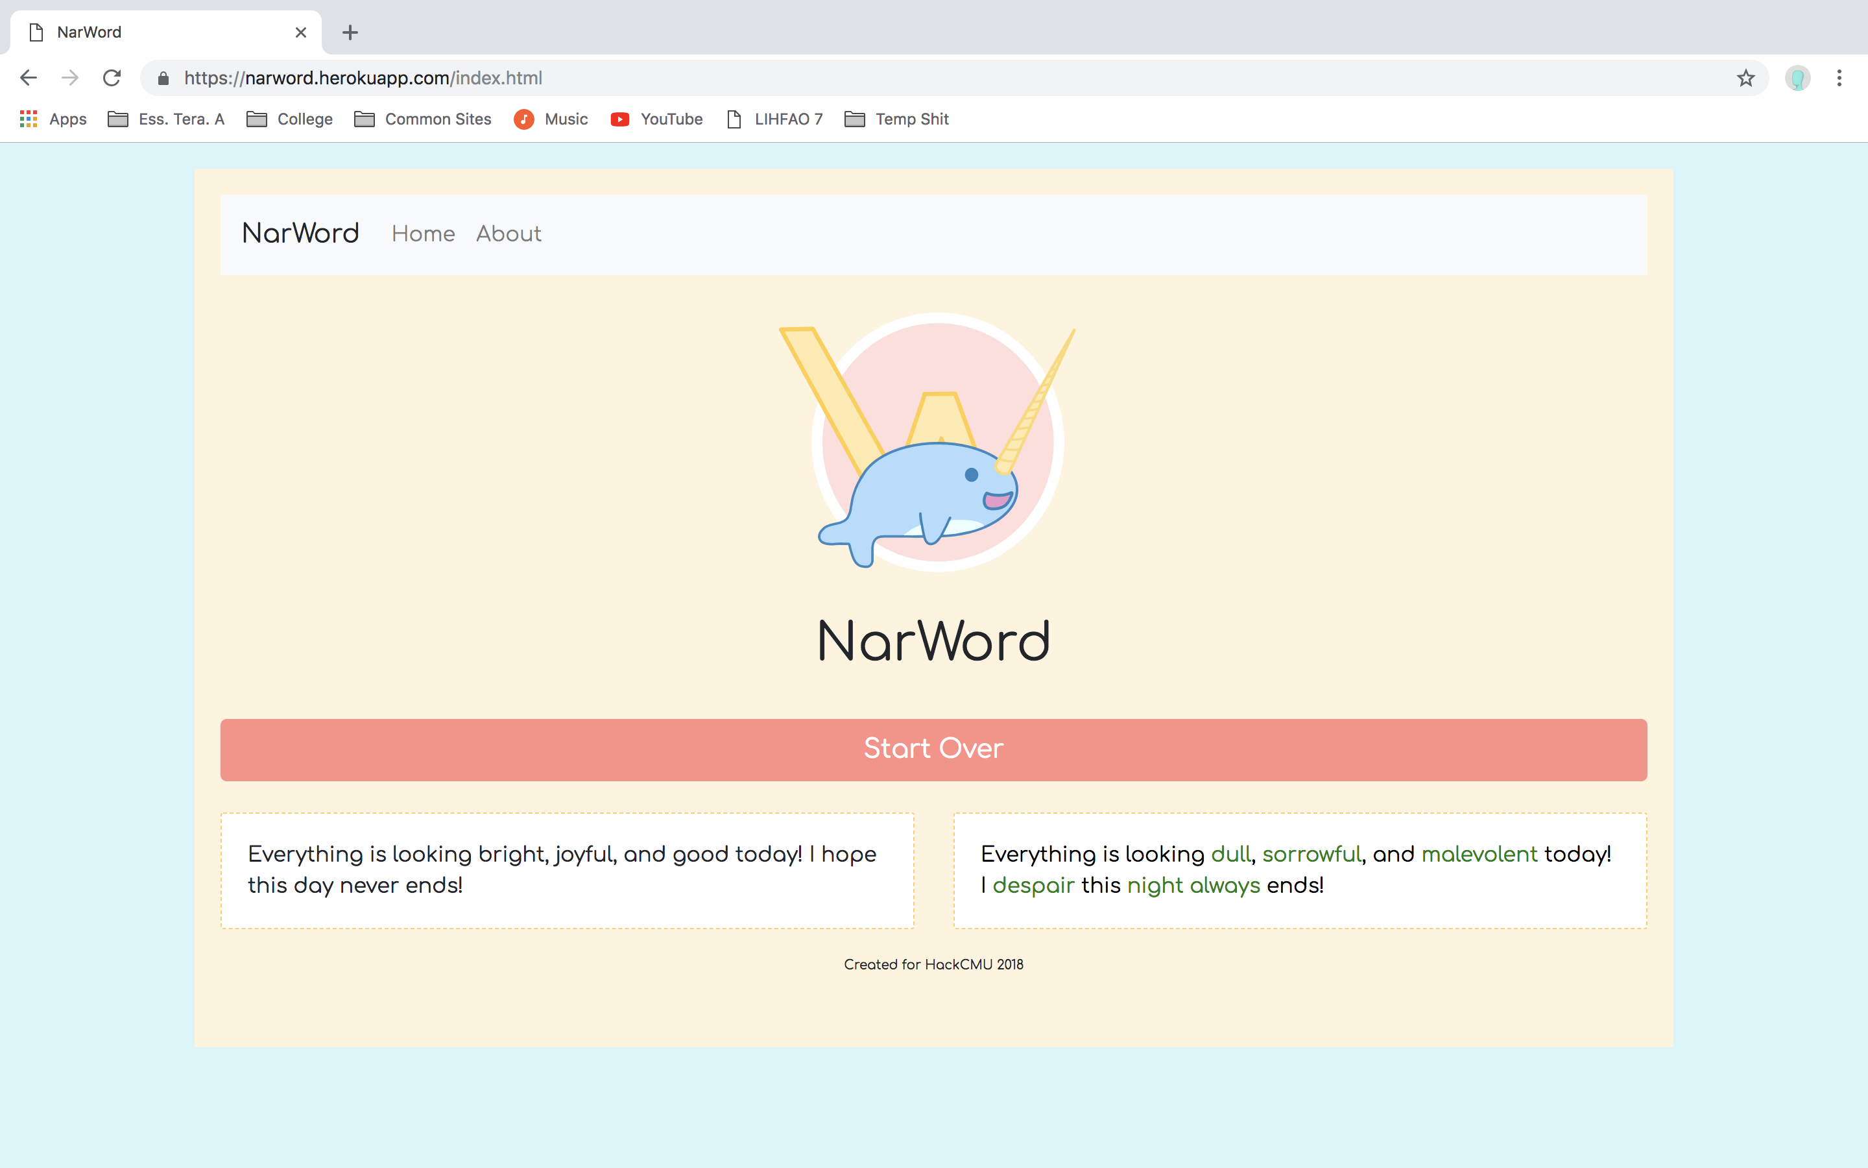Open the Chrome three-dot menu
Viewport: 1868px width, 1168px height.
point(1839,78)
